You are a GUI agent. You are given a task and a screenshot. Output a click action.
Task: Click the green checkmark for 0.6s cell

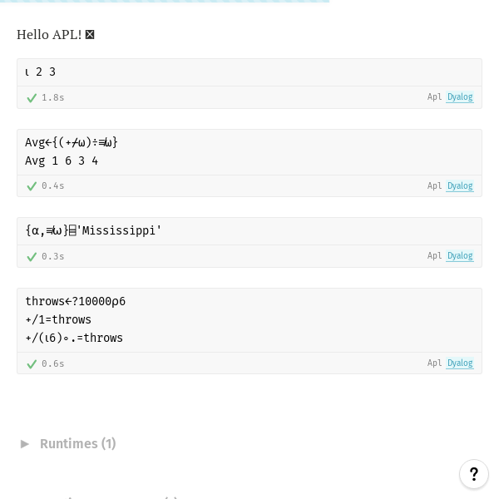tap(32, 363)
